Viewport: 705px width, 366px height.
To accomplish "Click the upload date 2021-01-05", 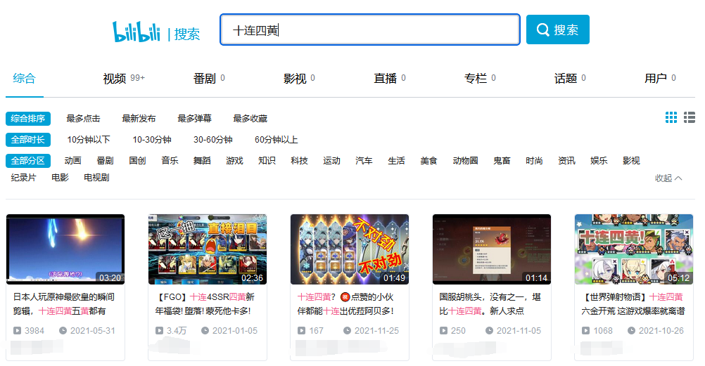I will click(235, 330).
